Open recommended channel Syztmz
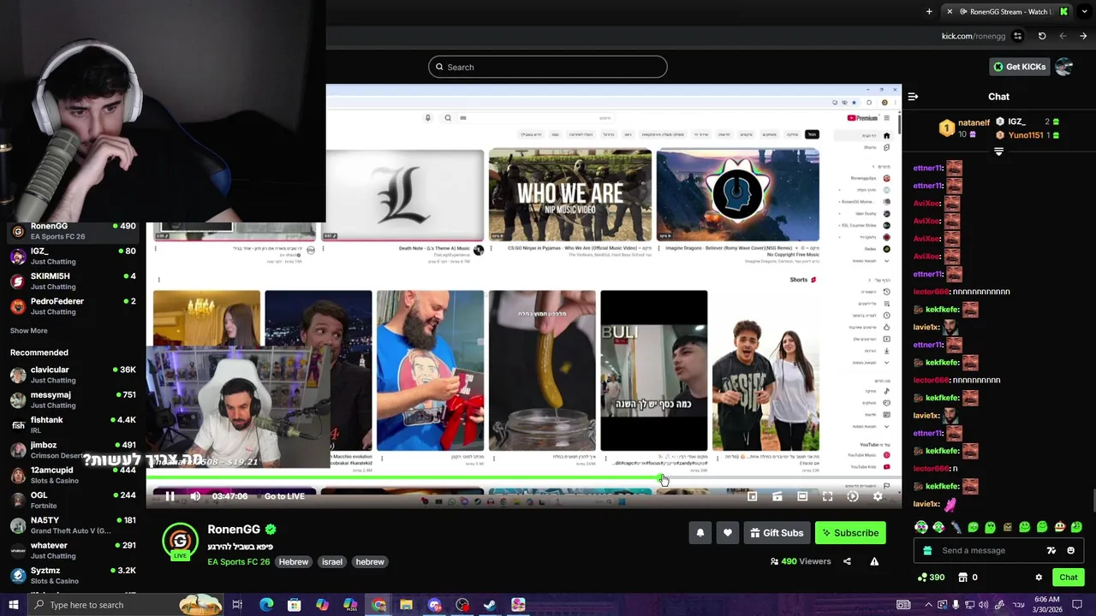 [72, 575]
